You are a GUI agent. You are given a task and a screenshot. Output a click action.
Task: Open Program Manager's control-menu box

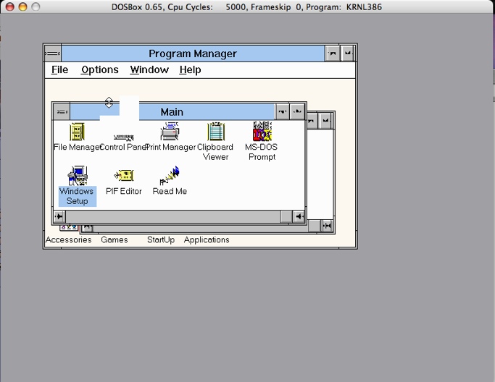pos(53,54)
